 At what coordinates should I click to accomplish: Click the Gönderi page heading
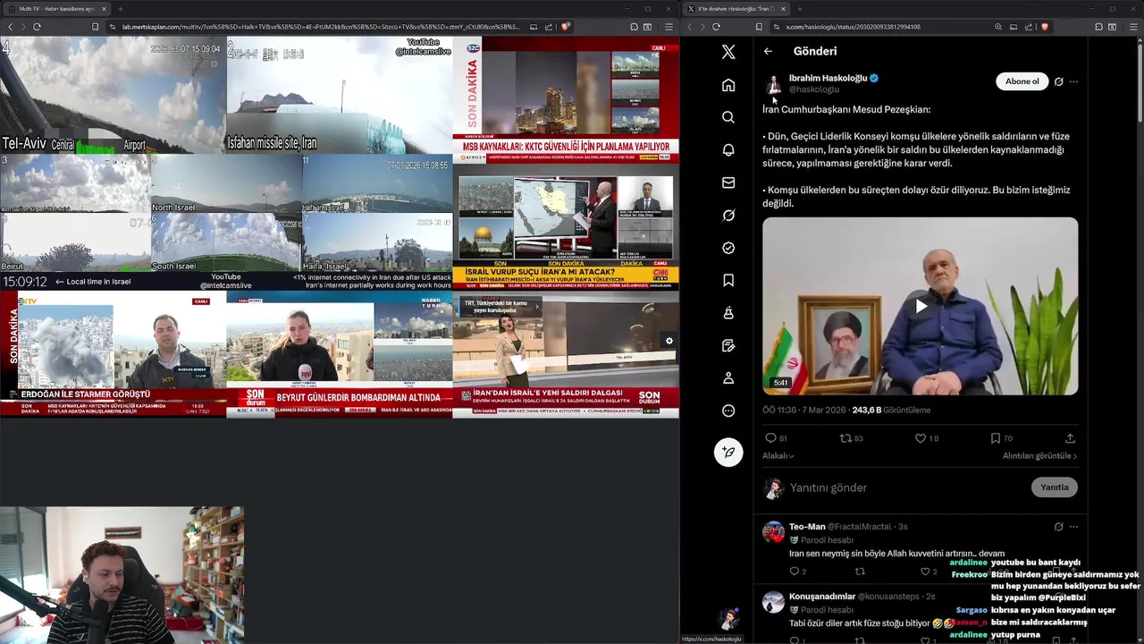(815, 51)
